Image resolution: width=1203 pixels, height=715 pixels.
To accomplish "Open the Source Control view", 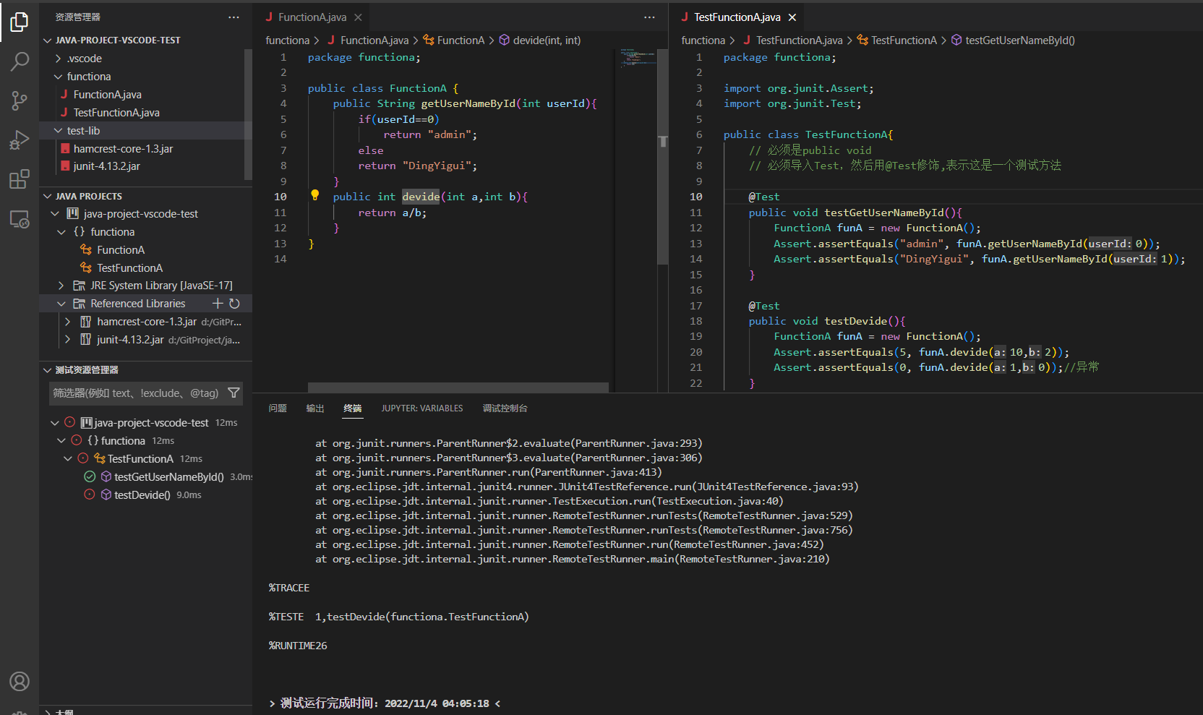I will [20, 100].
